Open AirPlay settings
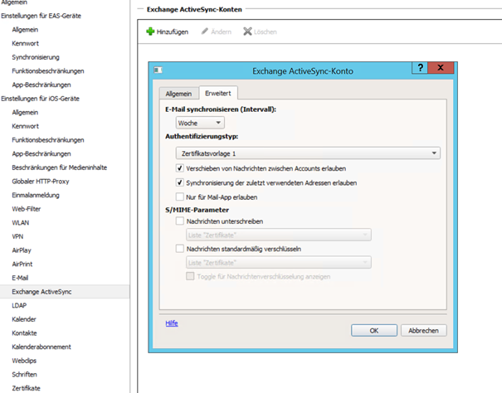This screenshot has width=502, height=393. tap(22, 250)
